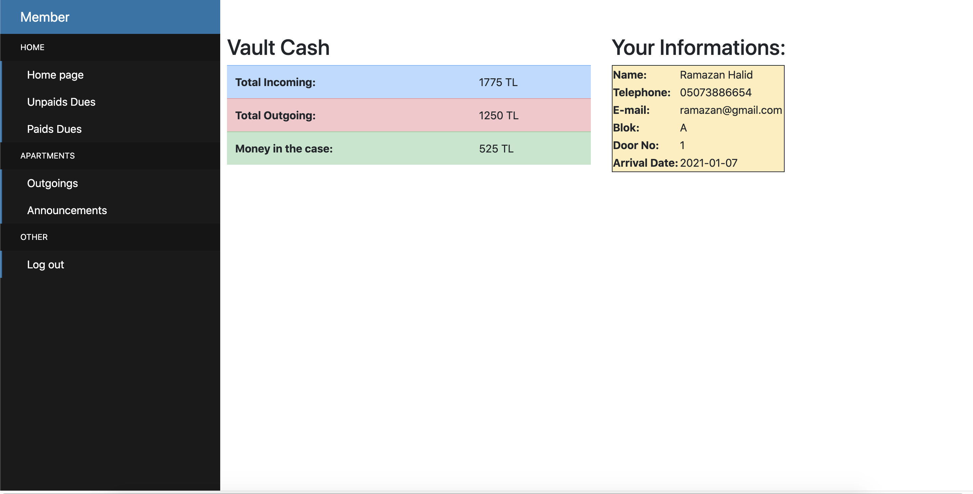
Task: Click Log out in sidebar
Action: pos(45,264)
